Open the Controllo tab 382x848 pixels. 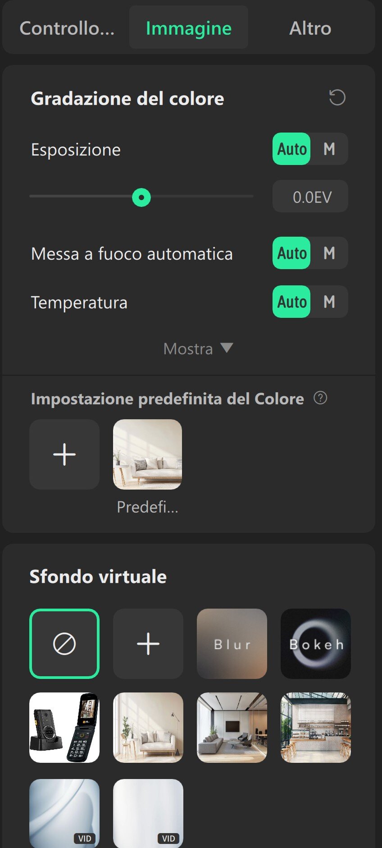click(67, 28)
